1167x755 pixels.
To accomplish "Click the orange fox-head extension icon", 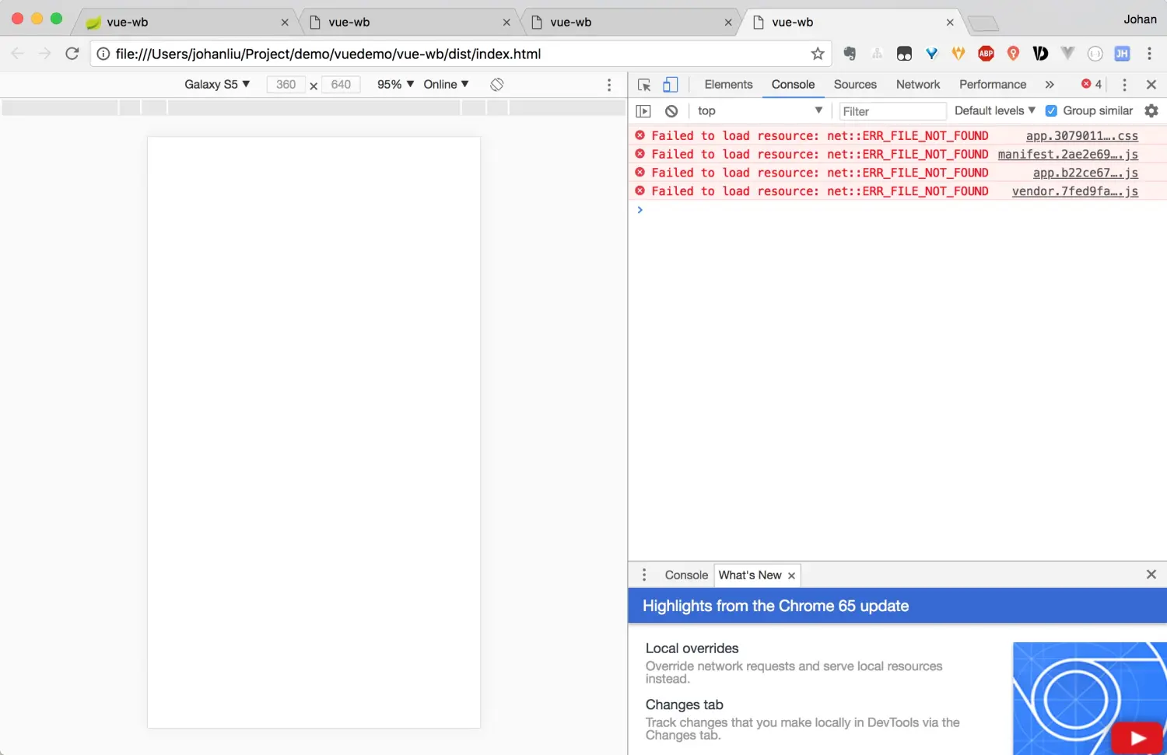I will pos(958,54).
